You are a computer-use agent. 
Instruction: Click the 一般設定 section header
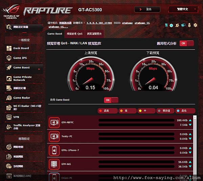tap(24, 40)
